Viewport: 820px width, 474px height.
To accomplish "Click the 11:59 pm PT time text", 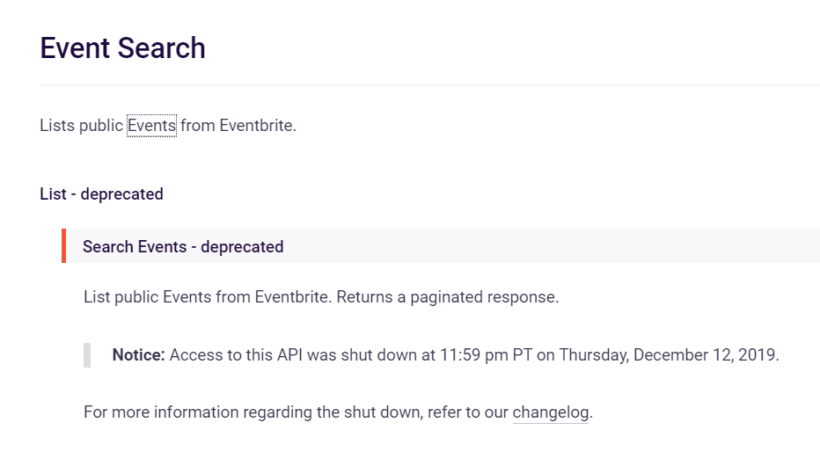I will [486, 355].
